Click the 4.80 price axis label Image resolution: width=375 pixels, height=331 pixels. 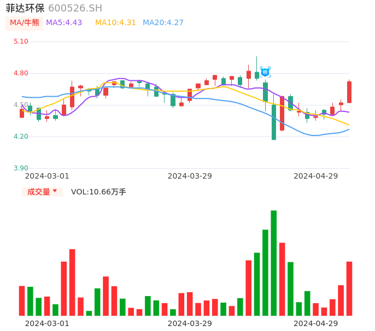tap(21, 73)
